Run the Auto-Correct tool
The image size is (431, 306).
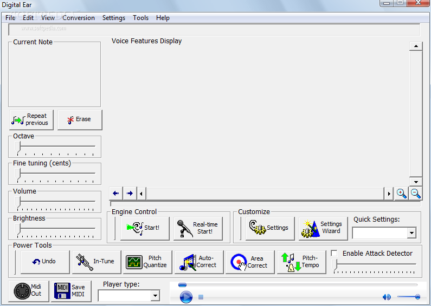pyautogui.click(x=199, y=262)
